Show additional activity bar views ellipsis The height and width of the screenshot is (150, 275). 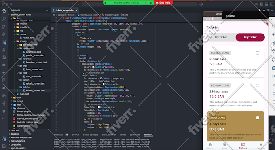coord(4,119)
